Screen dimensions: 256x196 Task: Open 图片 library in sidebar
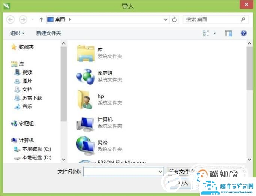[x=27, y=81]
